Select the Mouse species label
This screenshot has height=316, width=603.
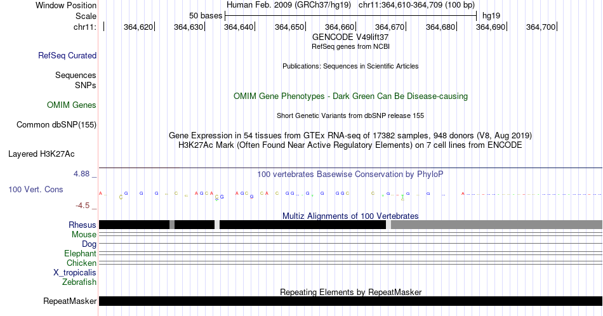pos(84,235)
